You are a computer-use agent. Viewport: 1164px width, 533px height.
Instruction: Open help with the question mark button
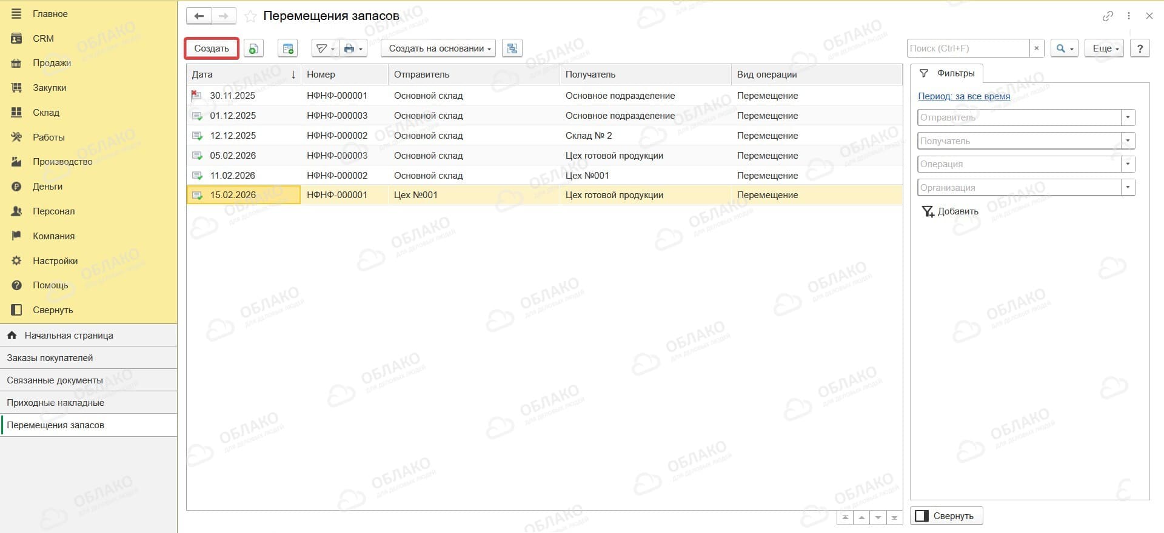(1140, 48)
